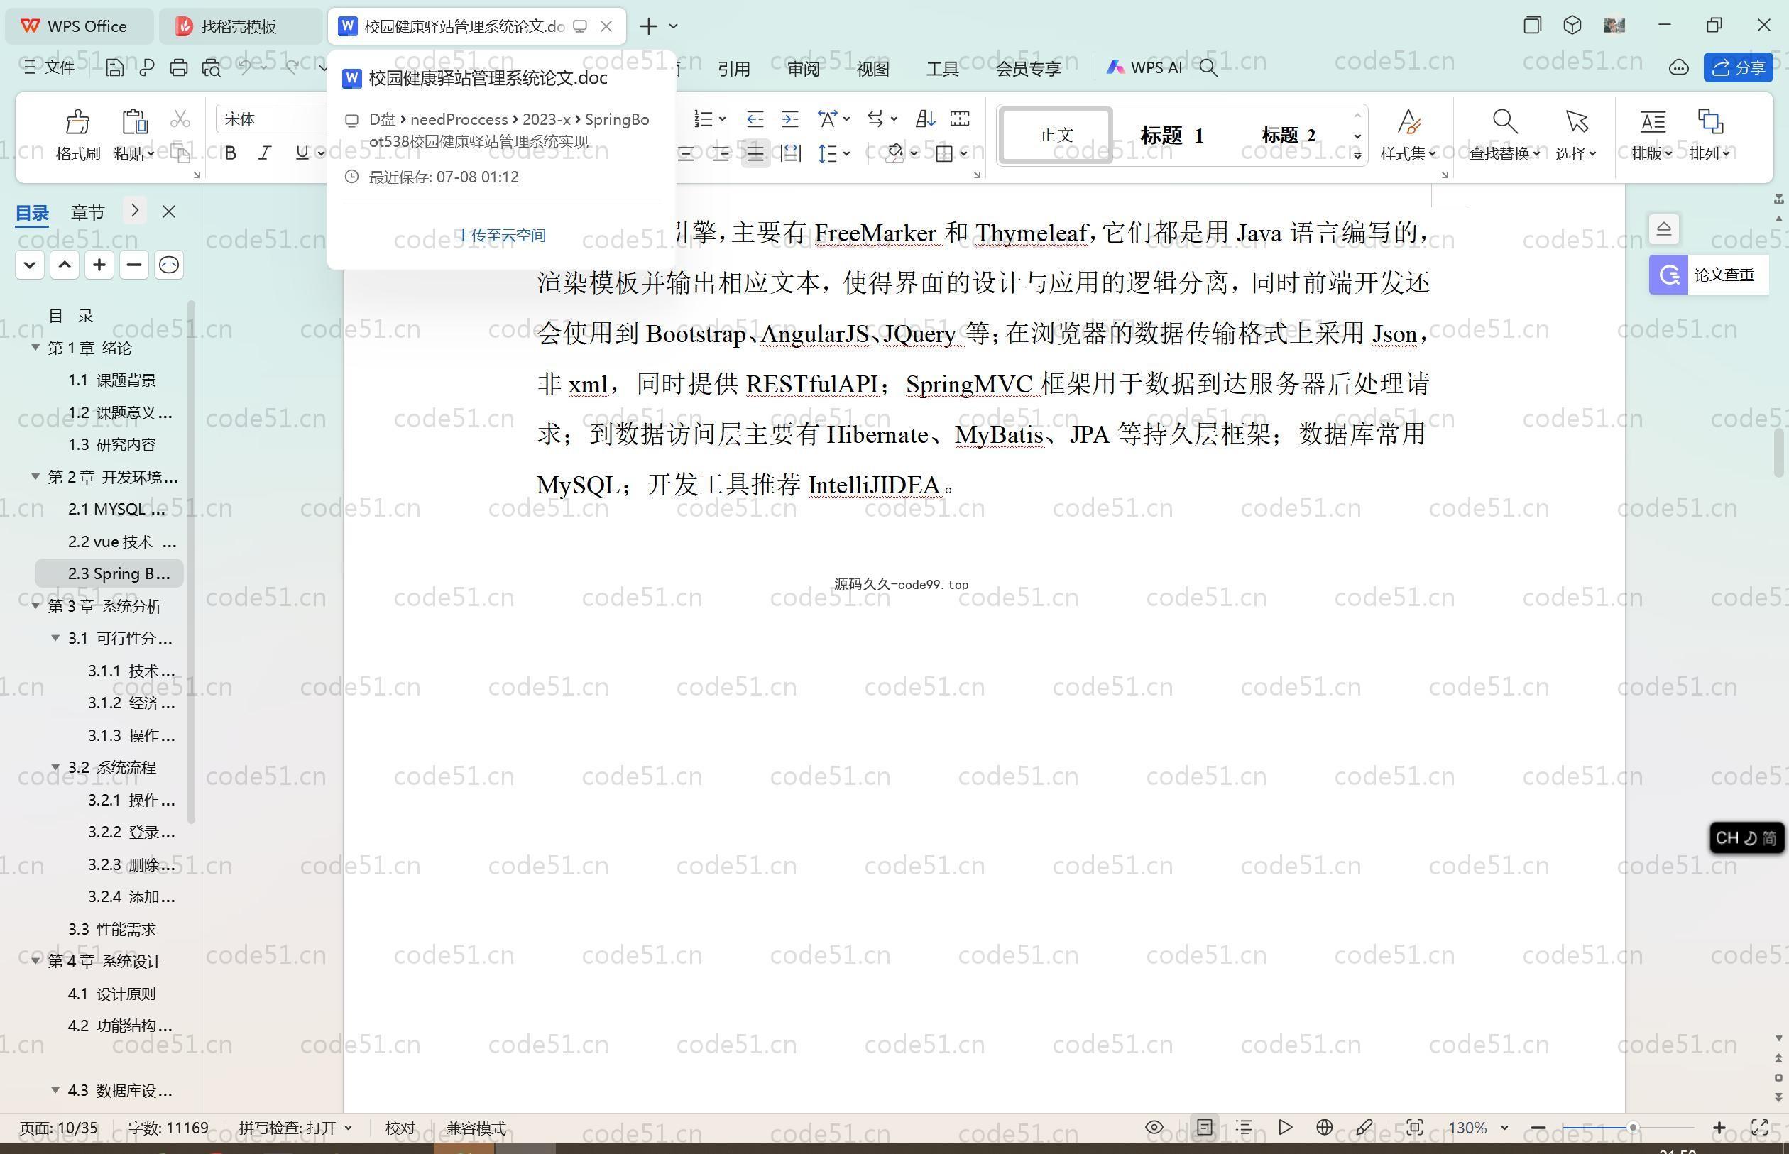Click the Cut scissors icon
The width and height of the screenshot is (1789, 1154).
[x=180, y=119]
